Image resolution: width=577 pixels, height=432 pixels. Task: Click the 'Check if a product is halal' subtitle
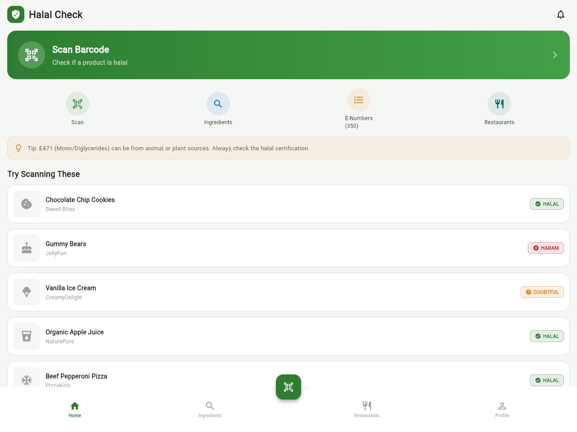coord(90,63)
